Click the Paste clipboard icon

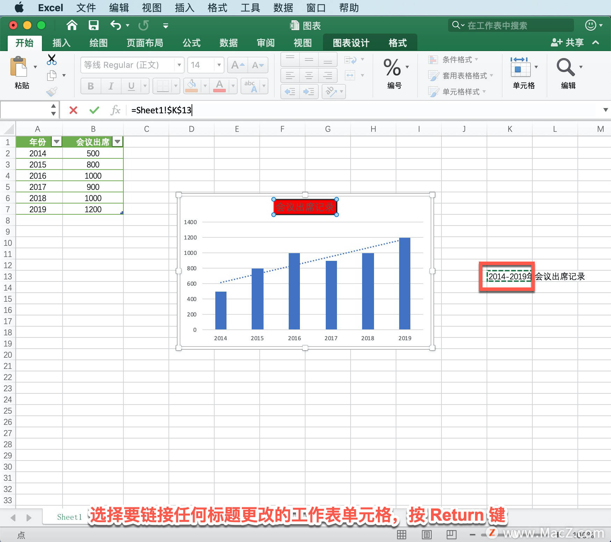[x=19, y=66]
